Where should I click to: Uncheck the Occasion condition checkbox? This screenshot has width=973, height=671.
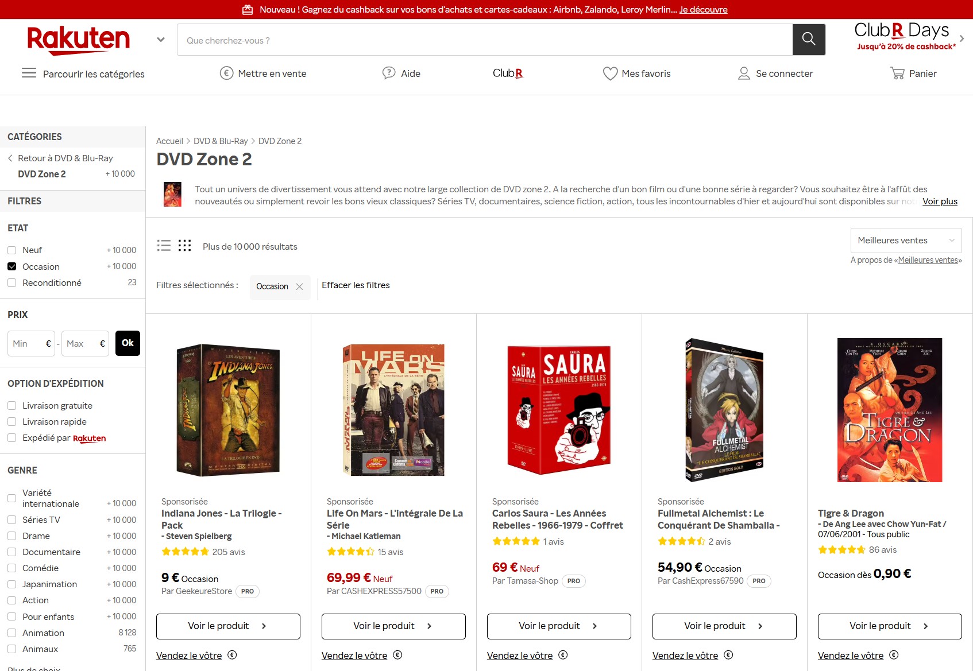point(11,266)
